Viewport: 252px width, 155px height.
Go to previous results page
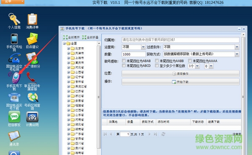[111, 134]
